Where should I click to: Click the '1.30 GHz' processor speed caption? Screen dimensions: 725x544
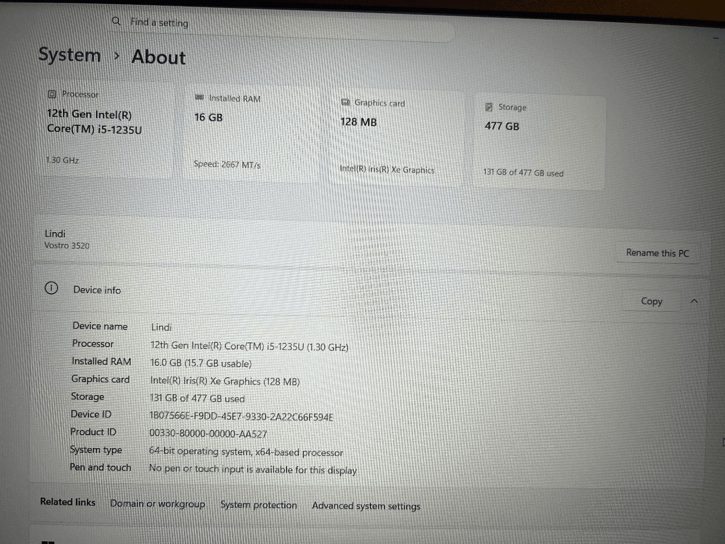point(63,160)
